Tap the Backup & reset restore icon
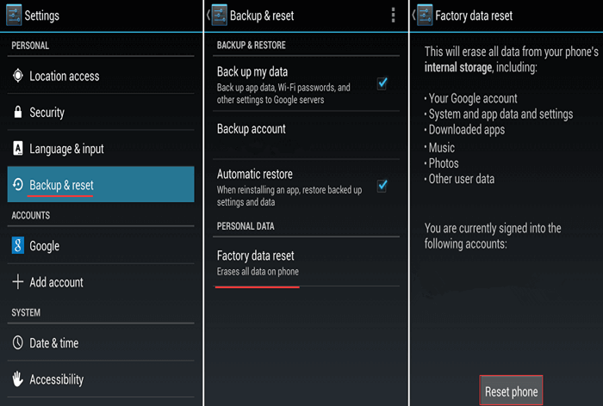The width and height of the screenshot is (603, 406). 18,185
